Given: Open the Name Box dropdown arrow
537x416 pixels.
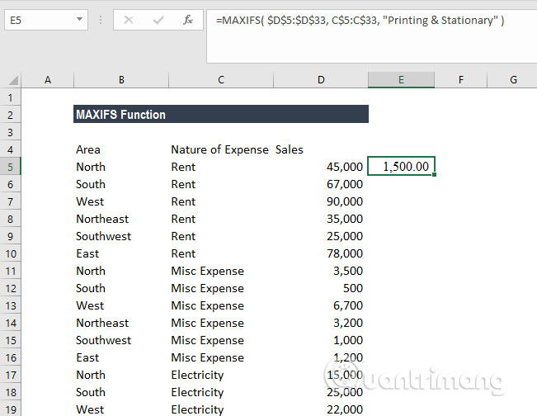Looking at the screenshot, I should (x=79, y=19).
